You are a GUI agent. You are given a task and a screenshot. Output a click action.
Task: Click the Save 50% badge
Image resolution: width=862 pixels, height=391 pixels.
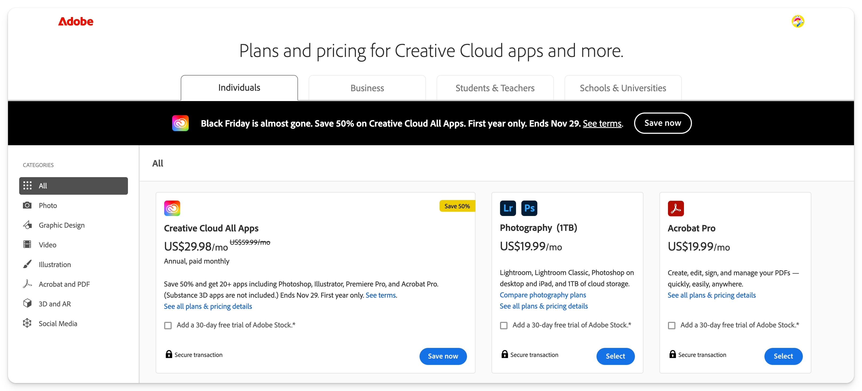click(457, 206)
